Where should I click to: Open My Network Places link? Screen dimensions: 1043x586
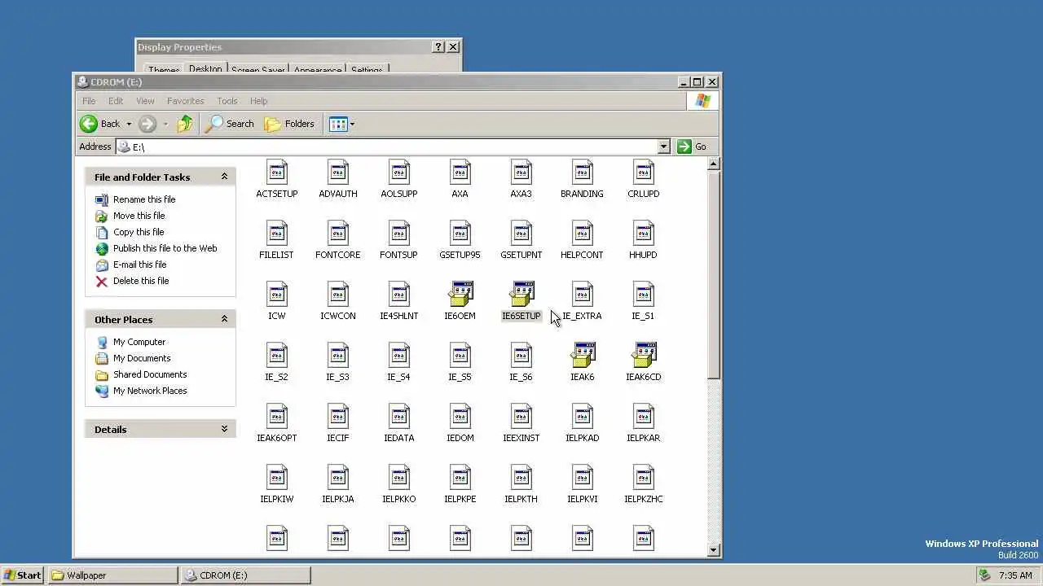pyautogui.click(x=150, y=391)
